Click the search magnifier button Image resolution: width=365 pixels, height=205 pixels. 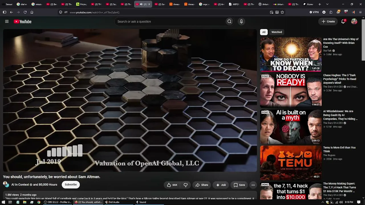(x=229, y=21)
